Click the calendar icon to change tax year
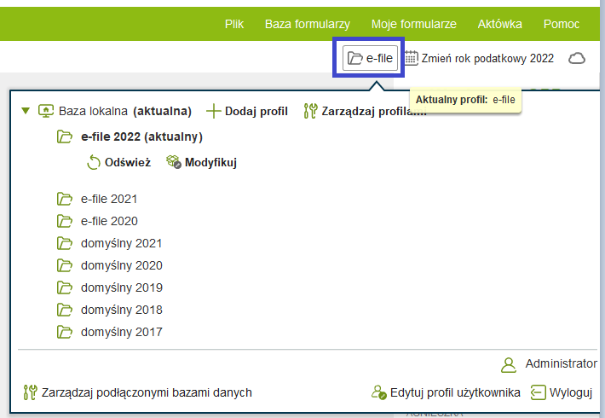The width and height of the screenshot is (605, 418). tap(411, 58)
